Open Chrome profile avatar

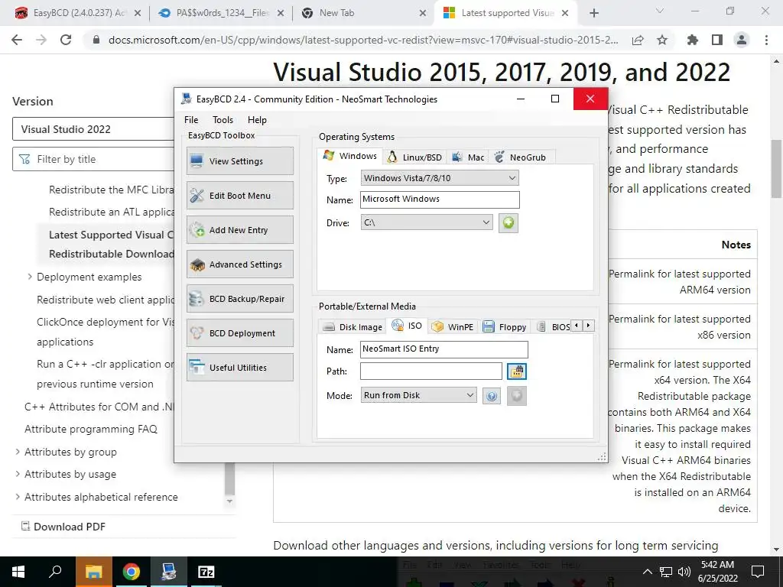pos(742,40)
